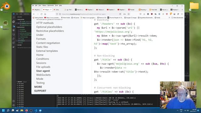This screenshot has width=201, height=113.
Task: Go back in Firefox history
Action: (x=34, y=14)
